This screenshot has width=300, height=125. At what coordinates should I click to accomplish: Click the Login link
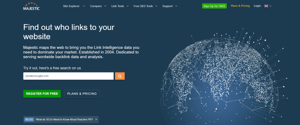(257, 6)
